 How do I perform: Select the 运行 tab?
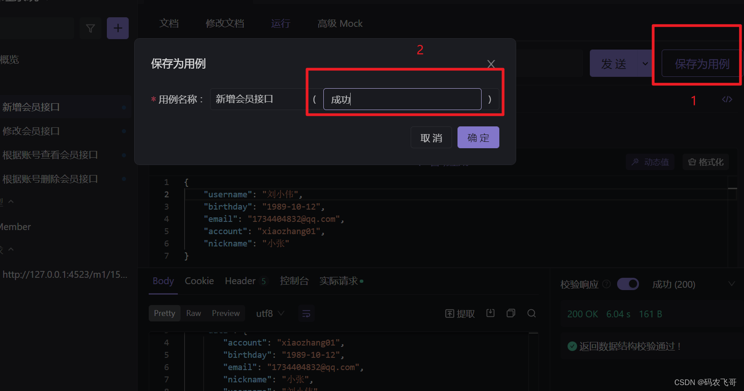pyautogui.click(x=281, y=24)
